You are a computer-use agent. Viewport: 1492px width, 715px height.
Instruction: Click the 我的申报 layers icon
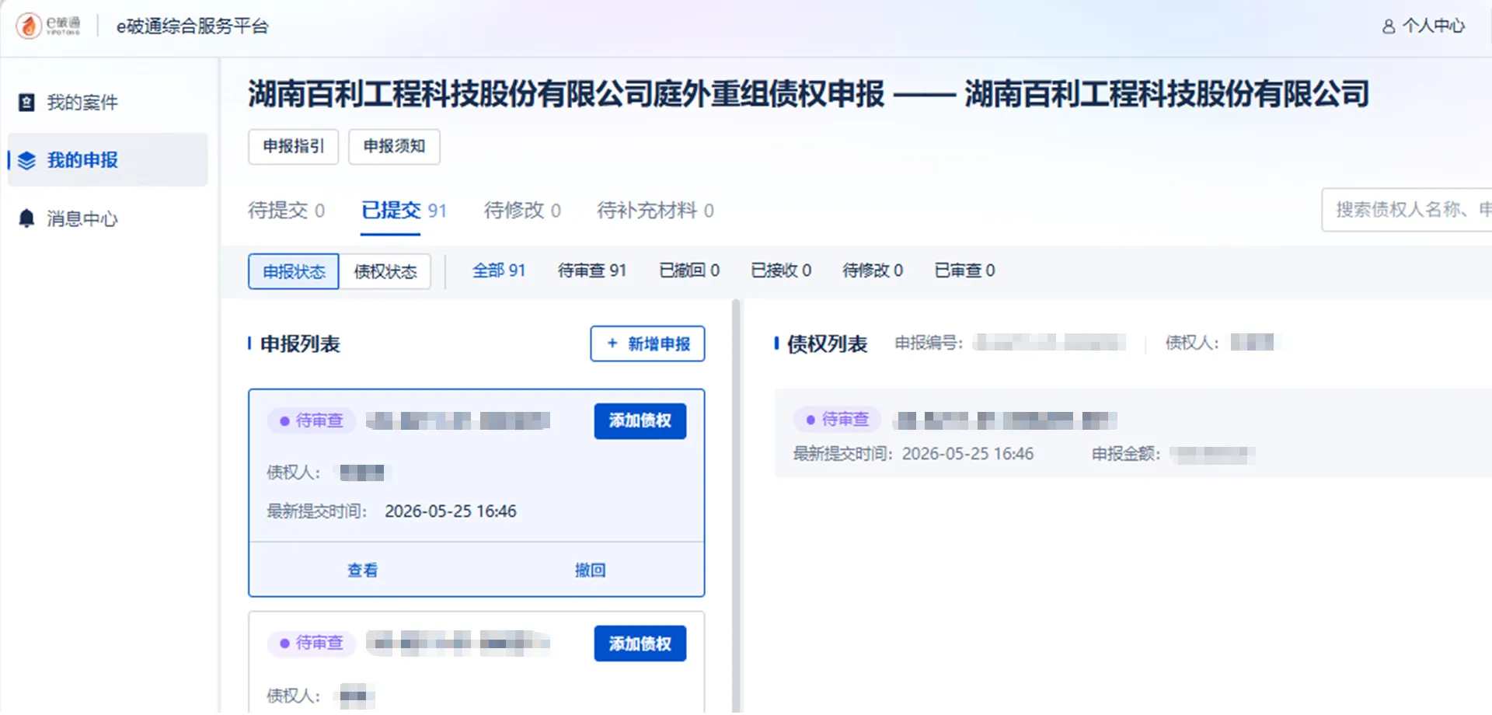coord(27,161)
